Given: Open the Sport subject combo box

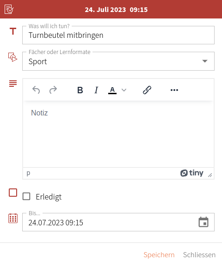Looking at the screenshot, I should [x=118, y=61].
